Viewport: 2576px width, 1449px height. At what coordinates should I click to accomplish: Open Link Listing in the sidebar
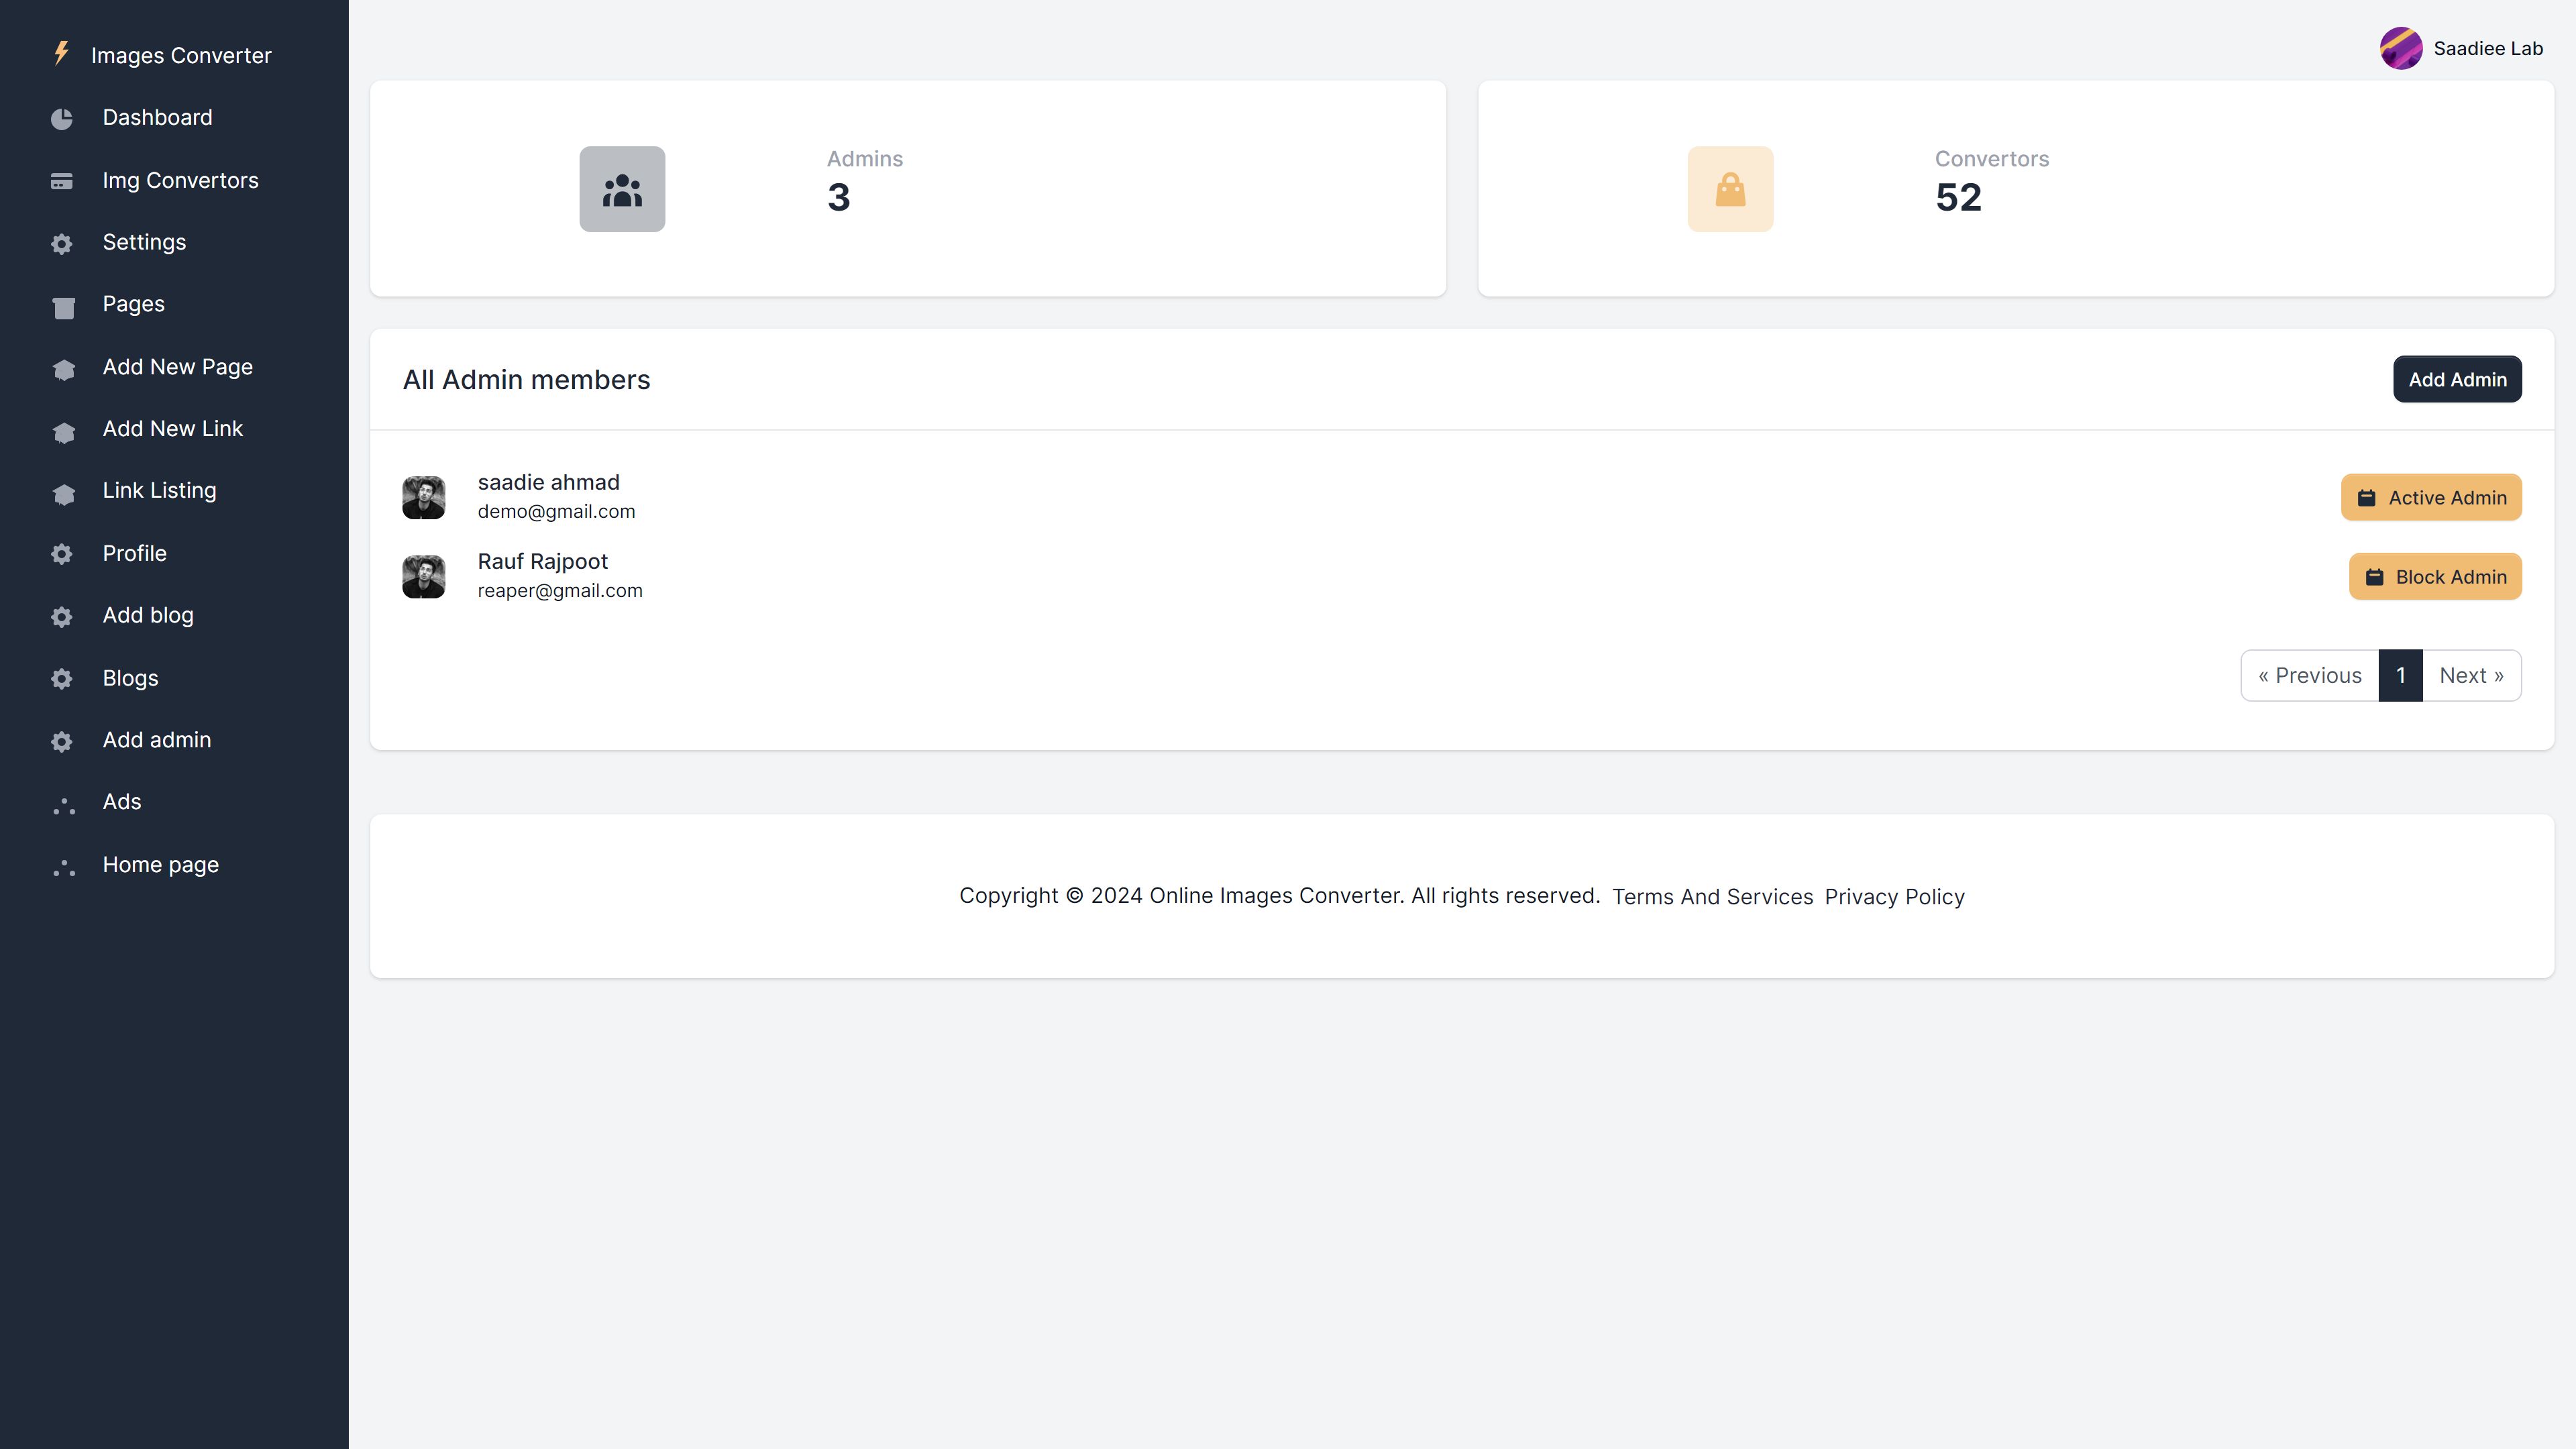pos(159,491)
